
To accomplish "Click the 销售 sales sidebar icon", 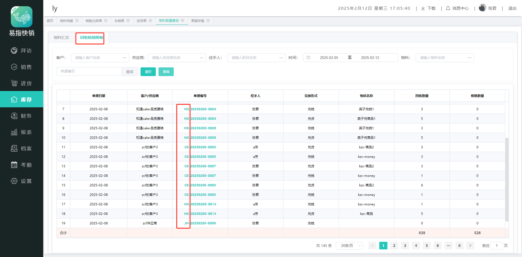I will coord(14,67).
